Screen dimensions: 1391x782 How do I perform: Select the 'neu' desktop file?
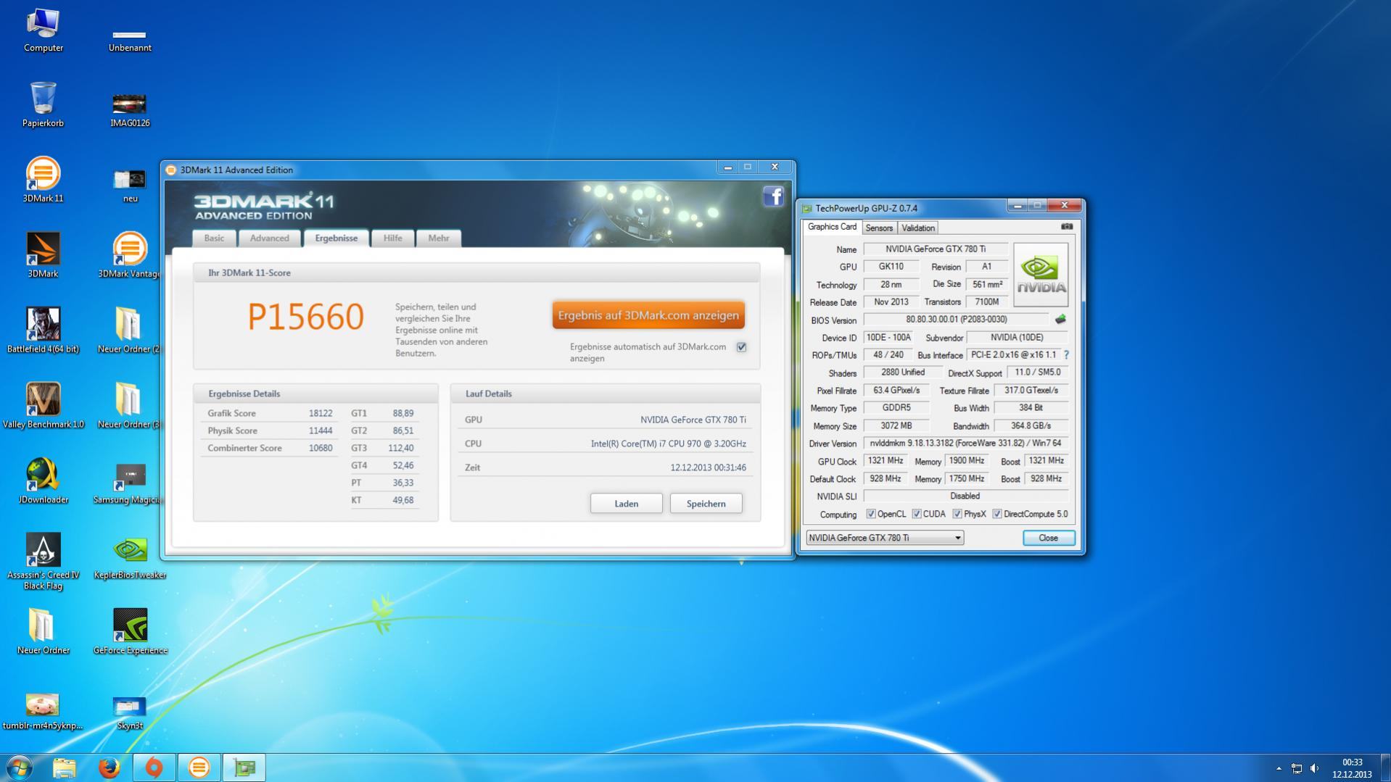[130, 186]
